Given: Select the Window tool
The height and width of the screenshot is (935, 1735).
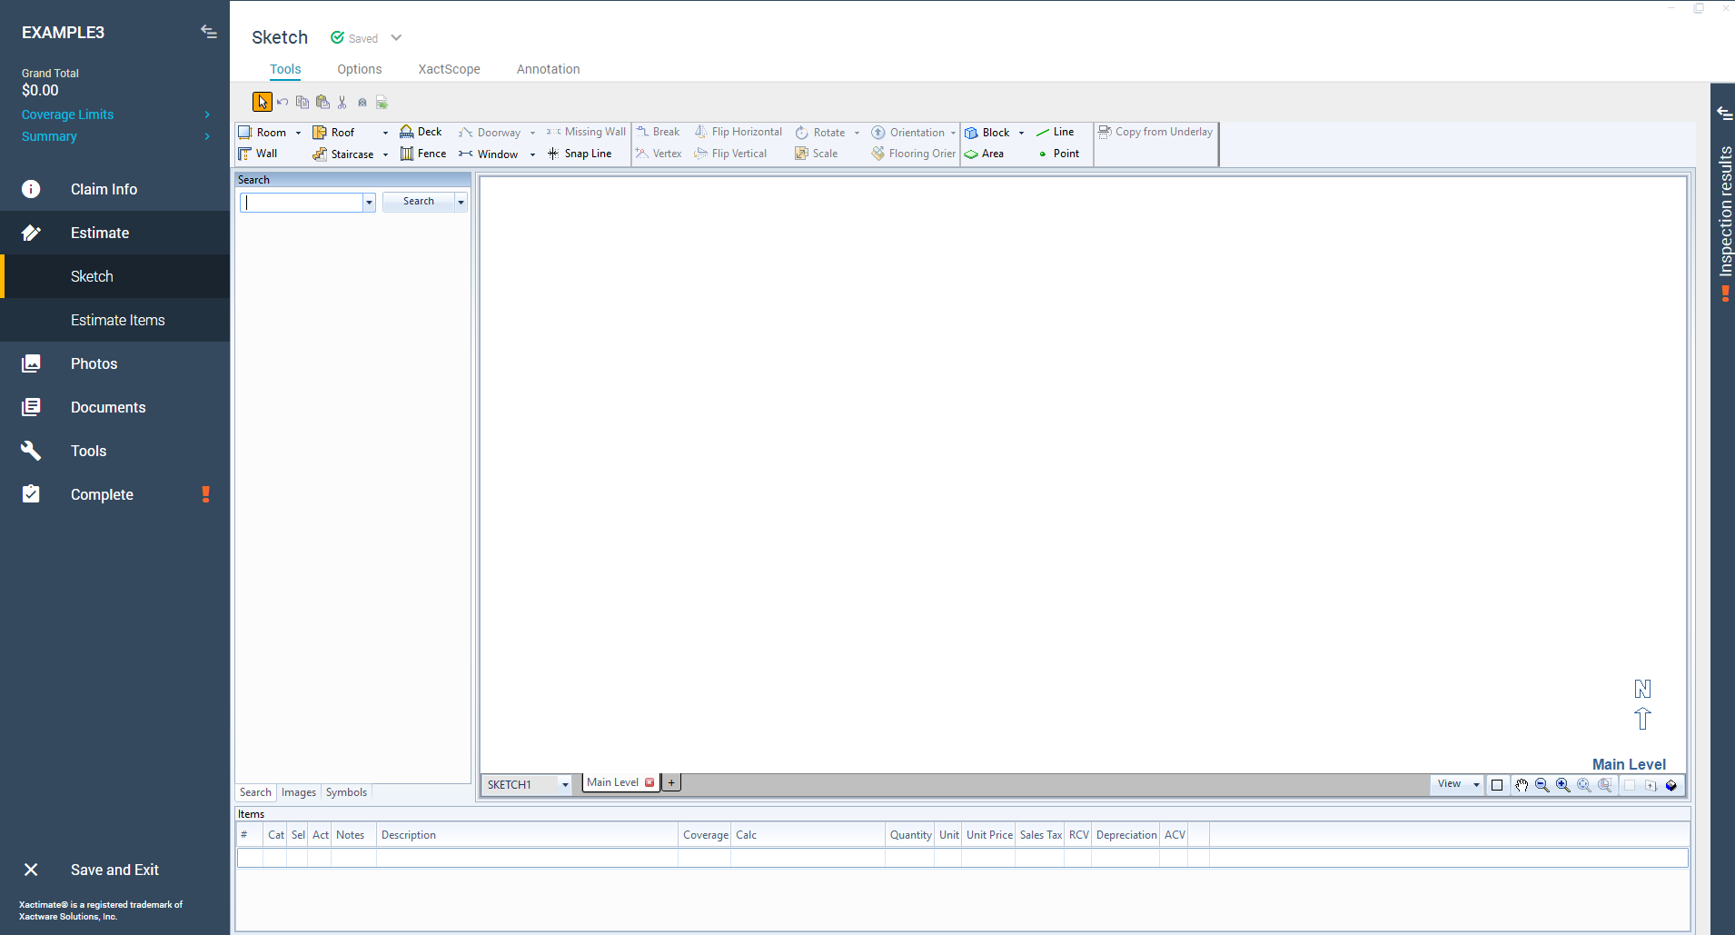Looking at the screenshot, I should click(x=489, y=154).
